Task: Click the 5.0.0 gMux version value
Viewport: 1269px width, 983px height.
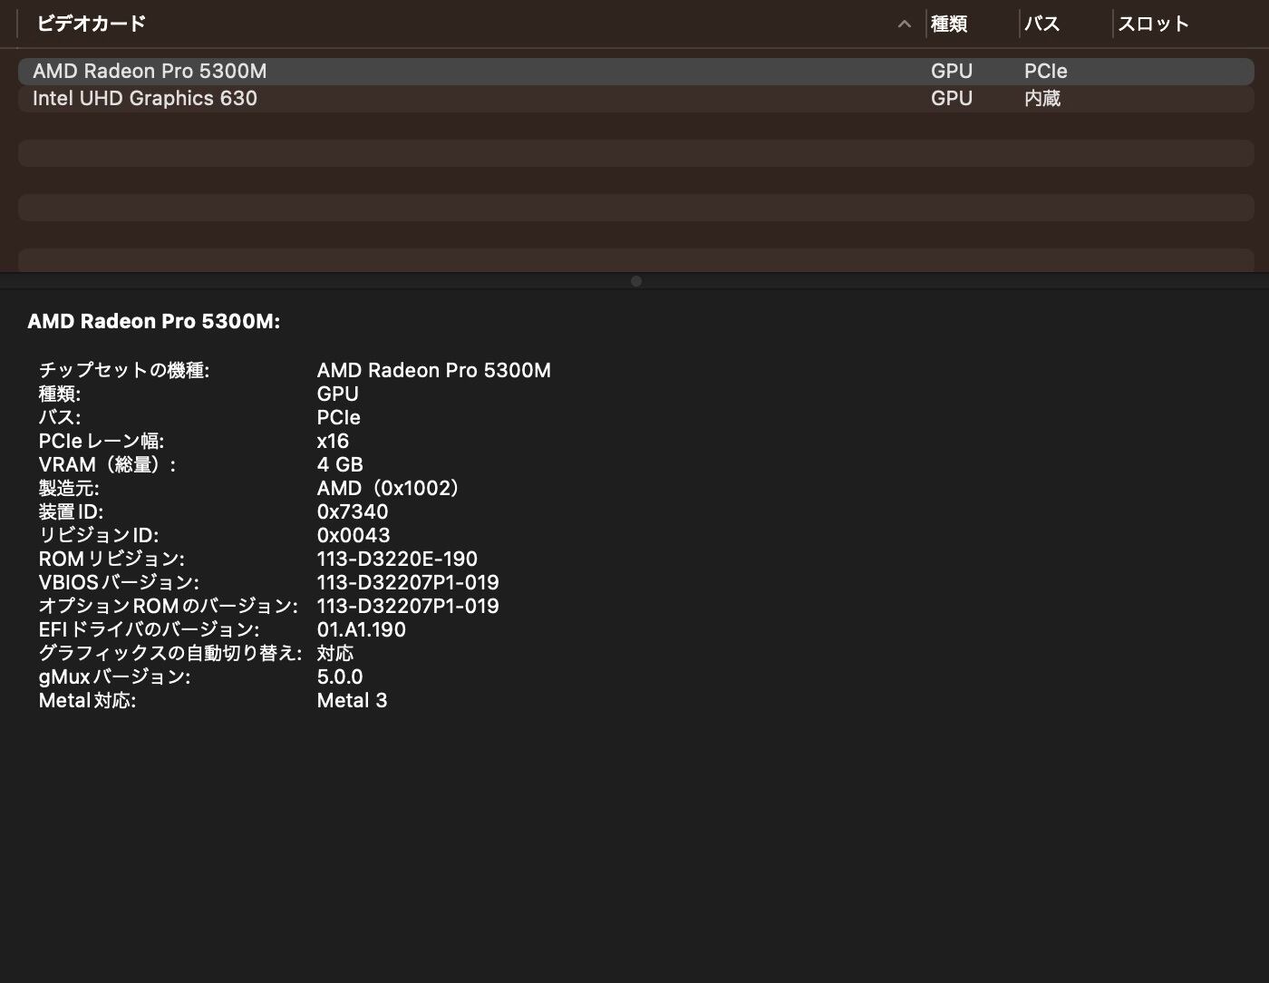Action: (340, 677)
